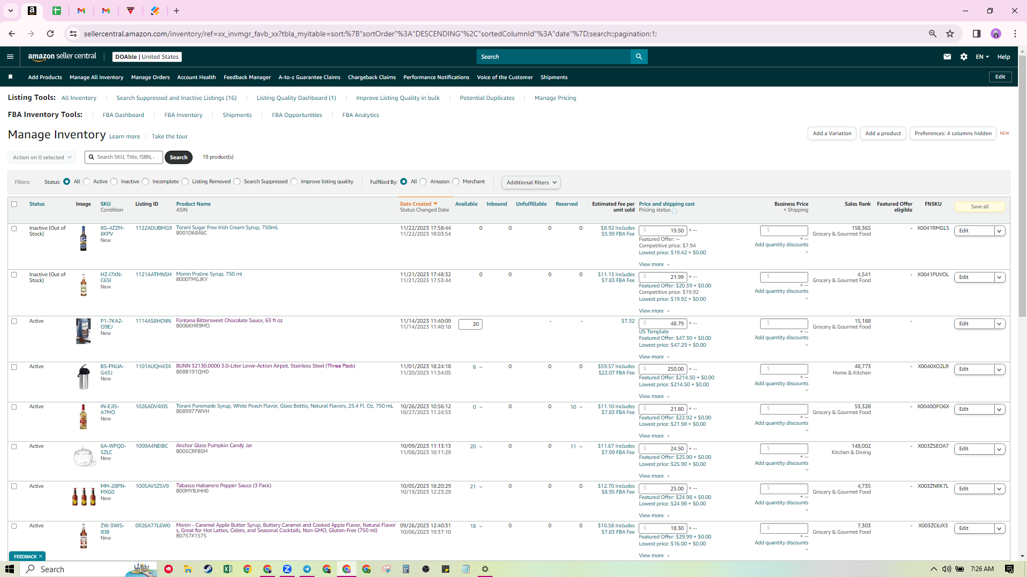
Task: Select Fulfilled By Merchant radio option
Action: click(456, 182)
